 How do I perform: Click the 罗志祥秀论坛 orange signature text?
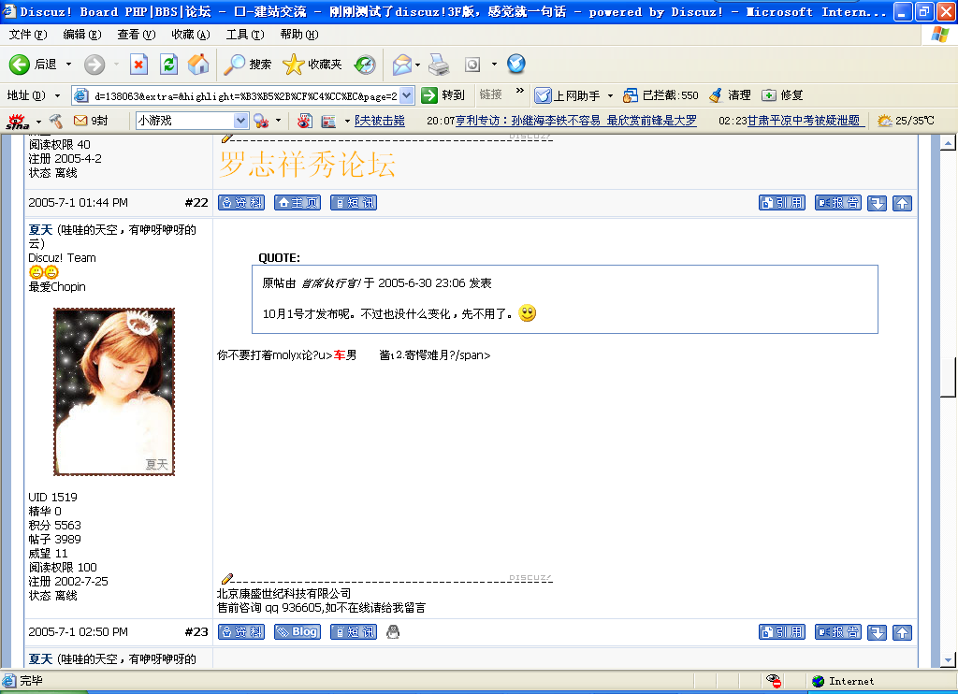pos(307,165)
